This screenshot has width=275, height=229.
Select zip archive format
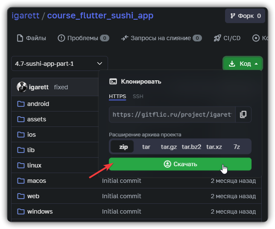click(123, 147)
